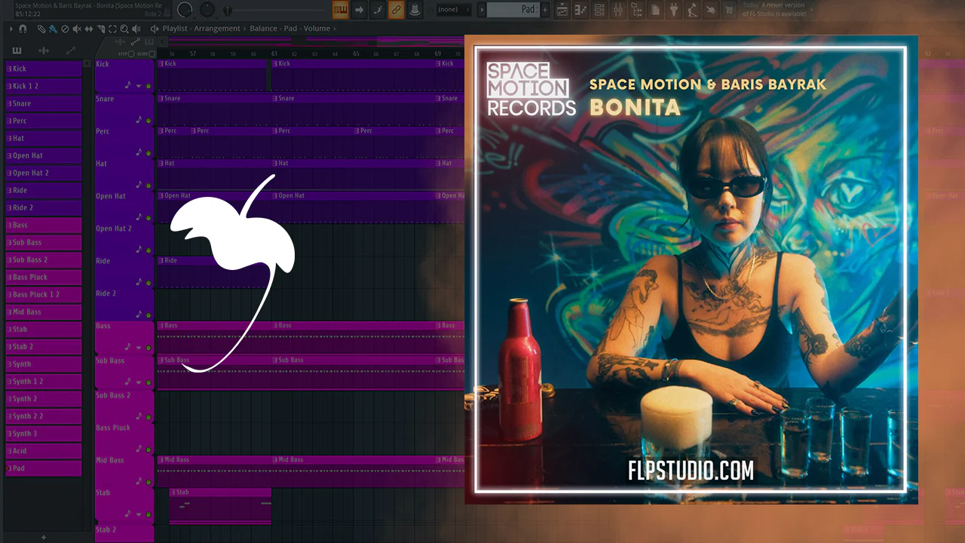Mute the Stab track green LED

[x=149, y=514]
